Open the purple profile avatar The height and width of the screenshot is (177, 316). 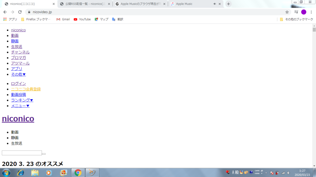[304, 12]
